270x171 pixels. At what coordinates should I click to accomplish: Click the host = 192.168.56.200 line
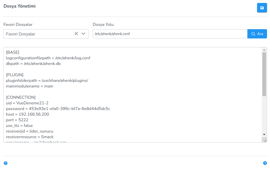27,114
